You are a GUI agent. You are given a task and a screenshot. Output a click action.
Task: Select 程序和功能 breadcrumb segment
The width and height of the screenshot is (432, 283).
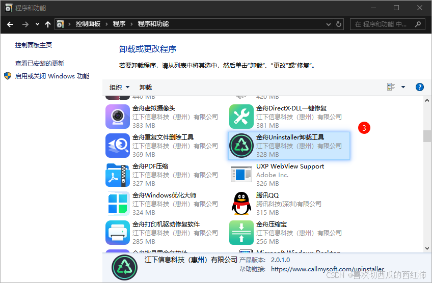tap(153, 24)
